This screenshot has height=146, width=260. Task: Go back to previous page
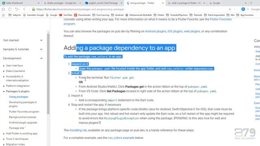click(x=24, y=9)
